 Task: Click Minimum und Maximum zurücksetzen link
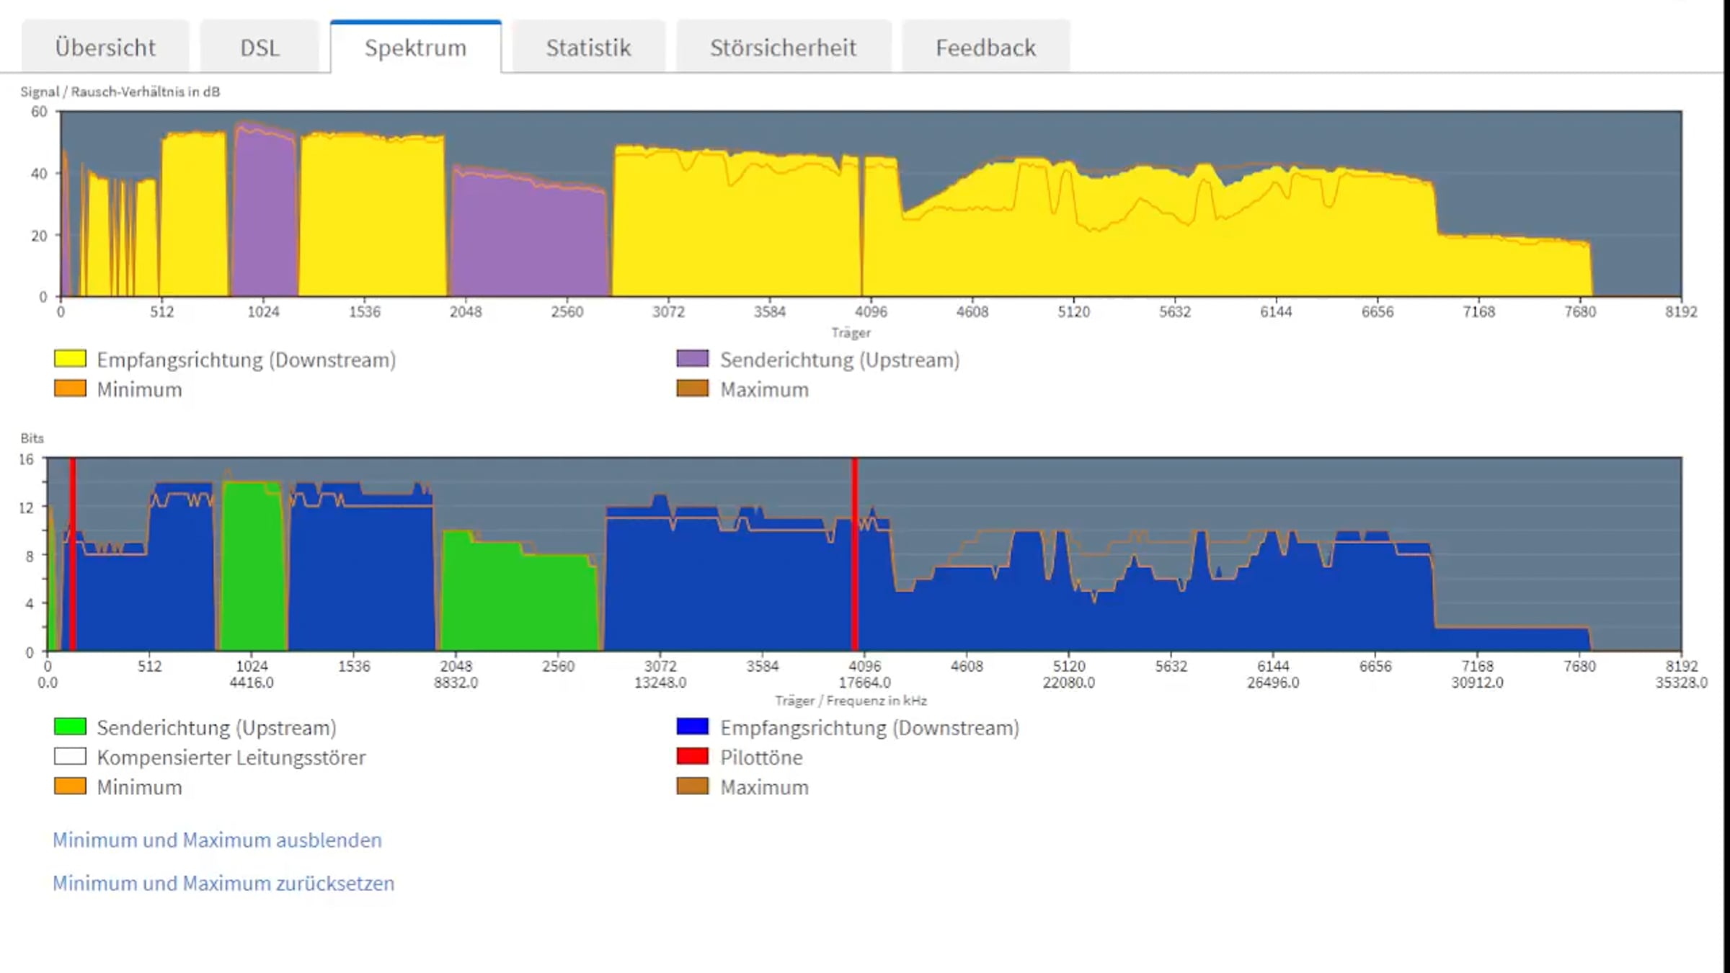click(223, 883)
